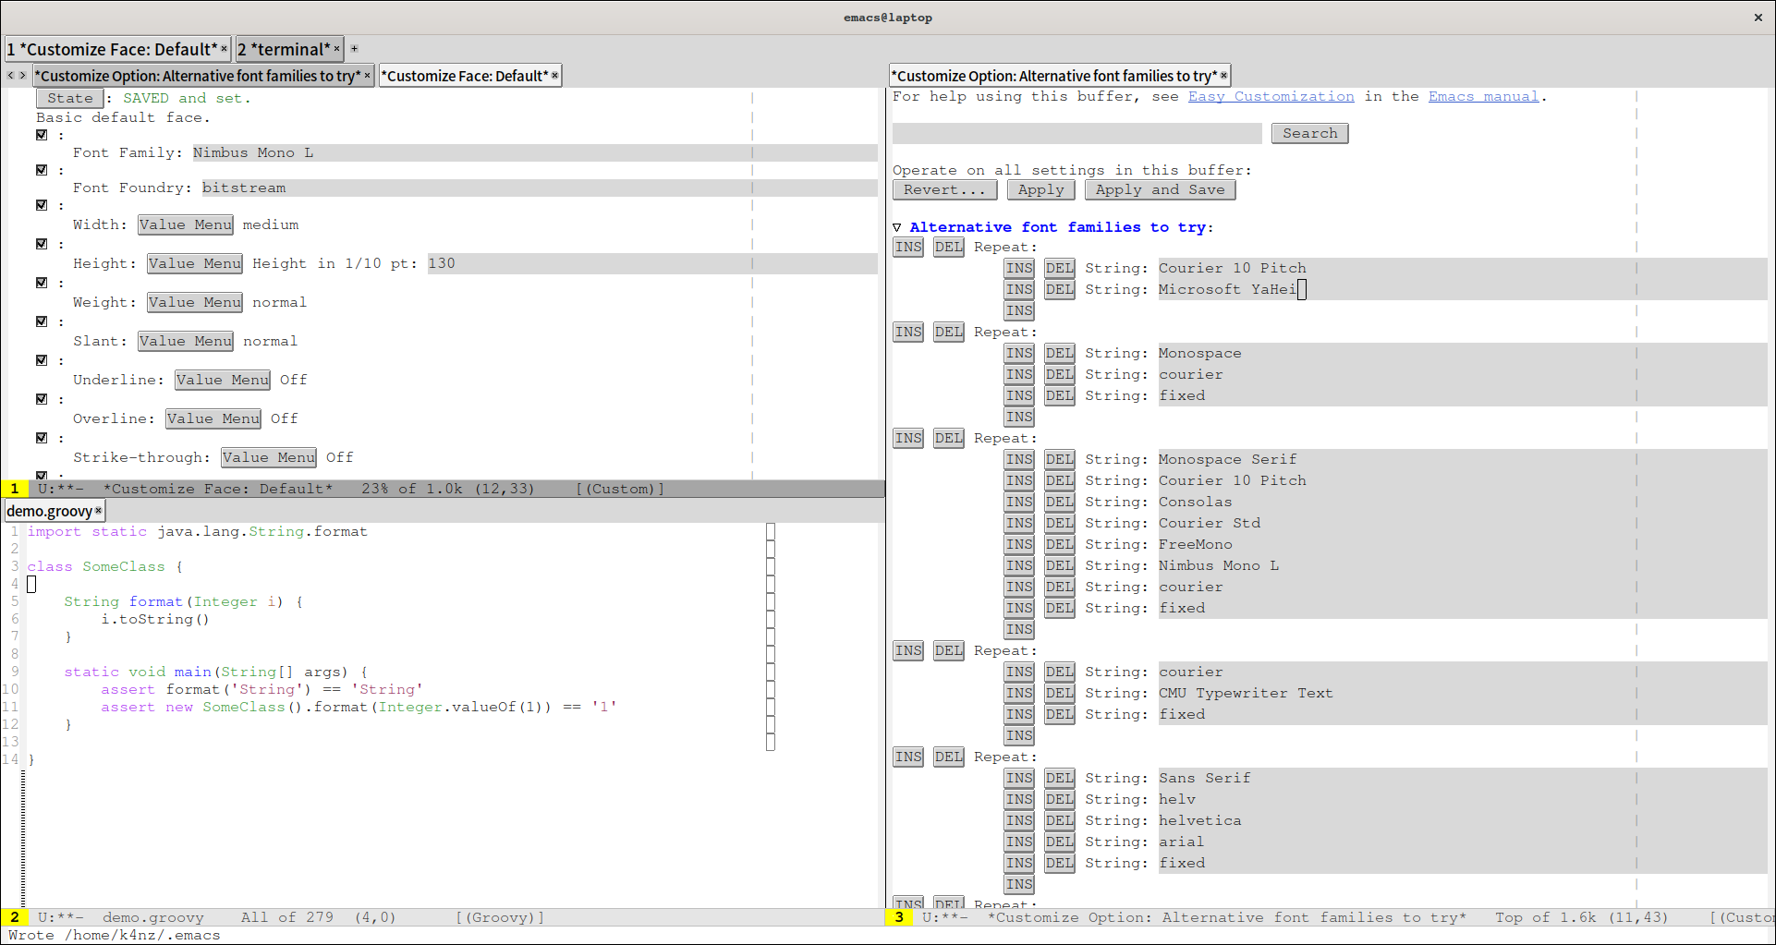Click DEL for the Monospace string
Screen dimensions: 1776x945
[x=1059, y=353]
